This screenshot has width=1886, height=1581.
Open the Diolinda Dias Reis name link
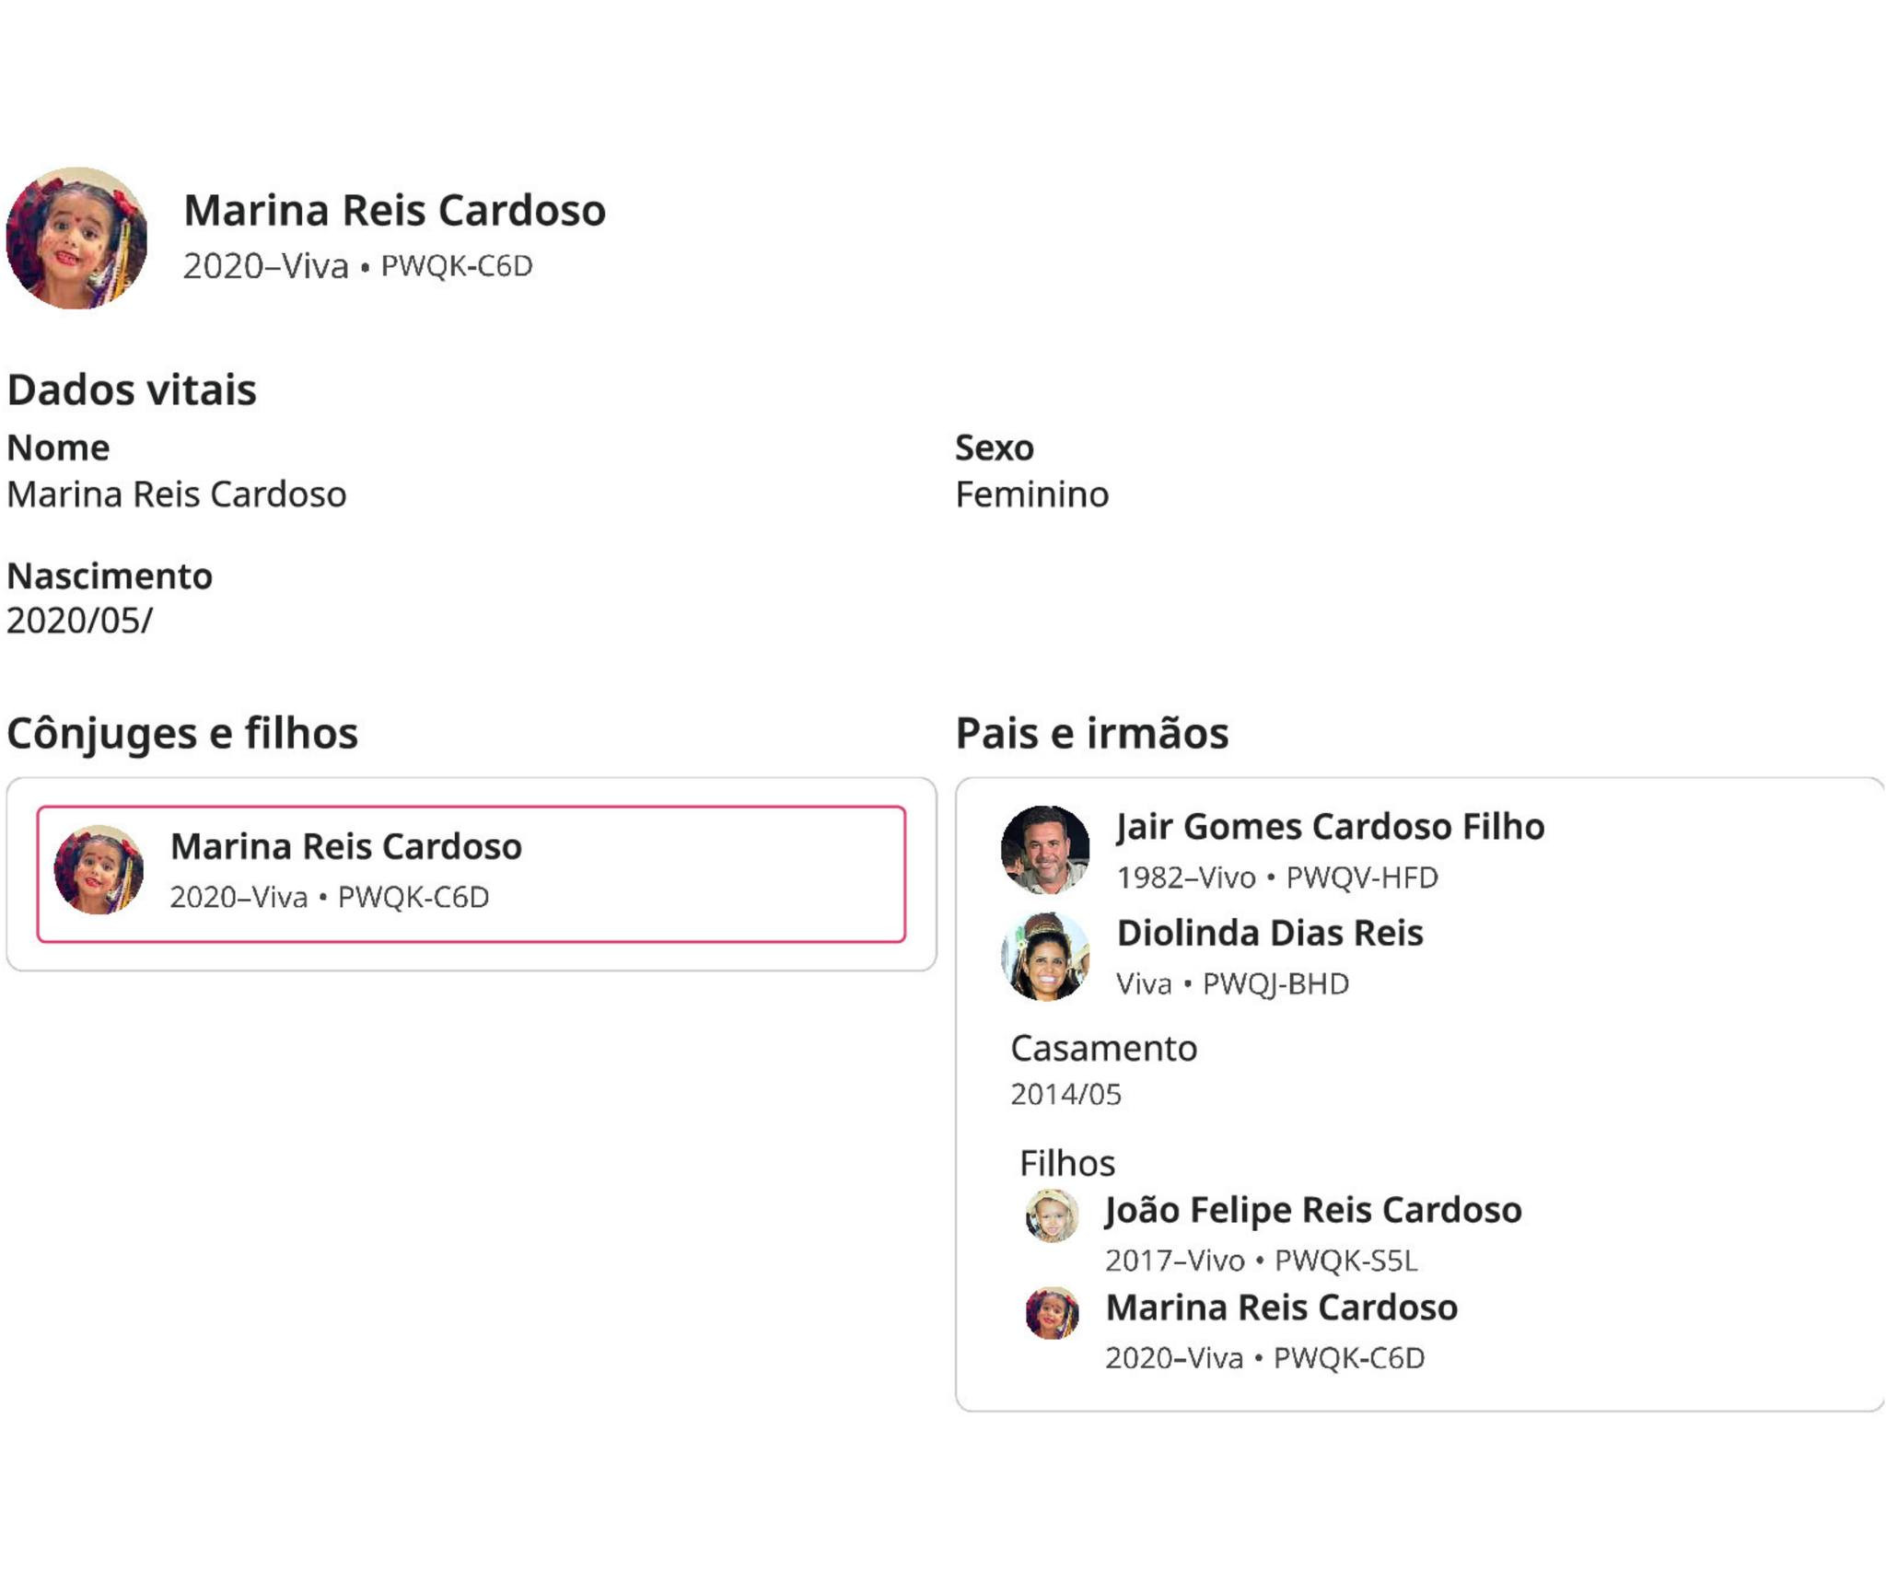1269,933
